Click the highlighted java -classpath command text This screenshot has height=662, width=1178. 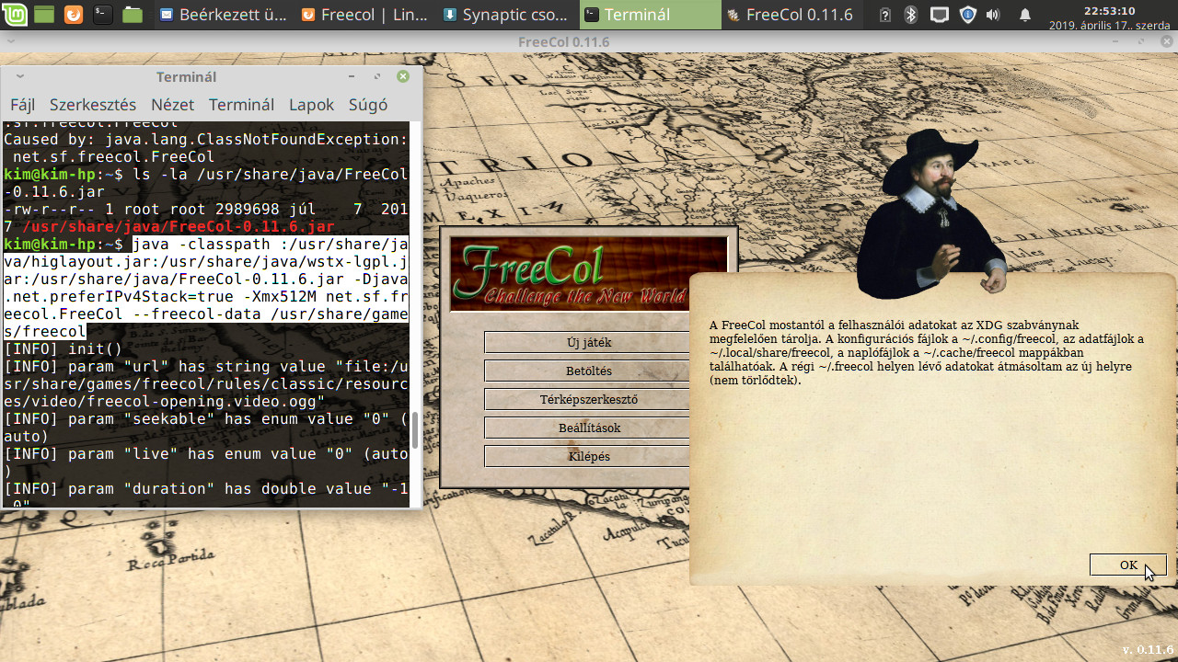coord(205,288)
